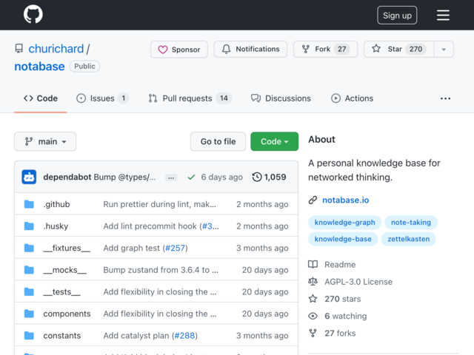Viewport: 474px width, 355px height.
Task: Click the Notifications bell icon
Action: (x=226, y=49)
